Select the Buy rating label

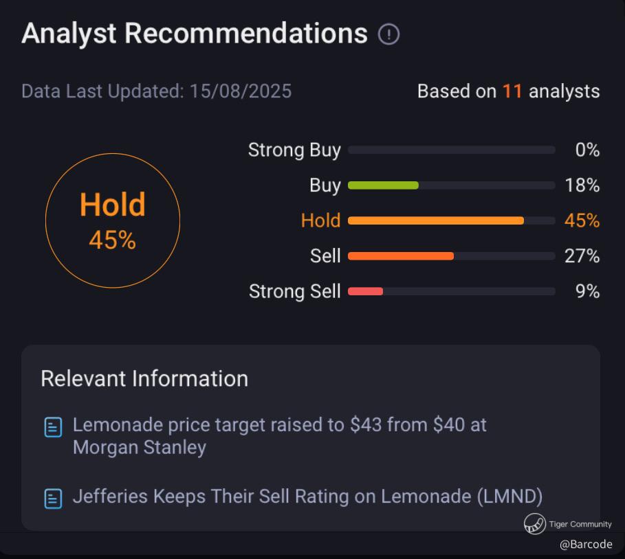(x=325, y=185)
